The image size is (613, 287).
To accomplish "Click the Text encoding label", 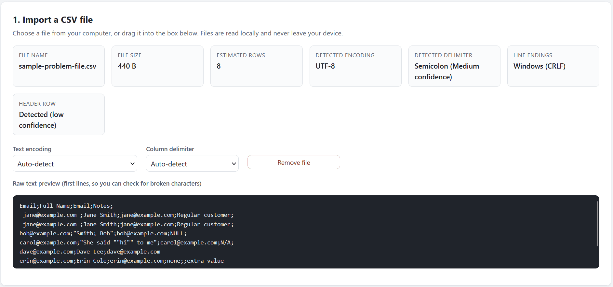I will [x=32, y=149].
